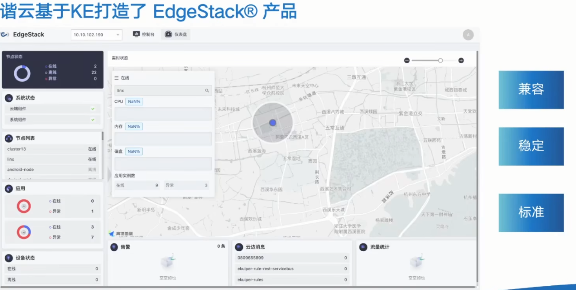Select 离线 row in 设备状态
The width and height of the screenshot is (576, 290).
(x=53, y=280)
